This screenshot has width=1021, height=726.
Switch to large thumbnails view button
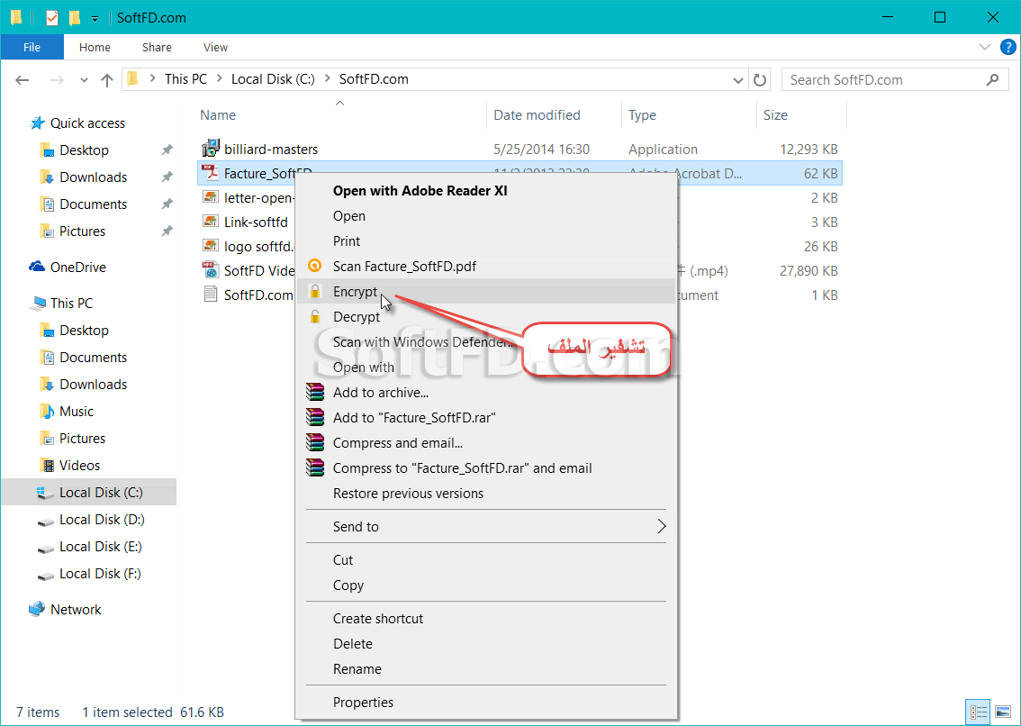1003,712
